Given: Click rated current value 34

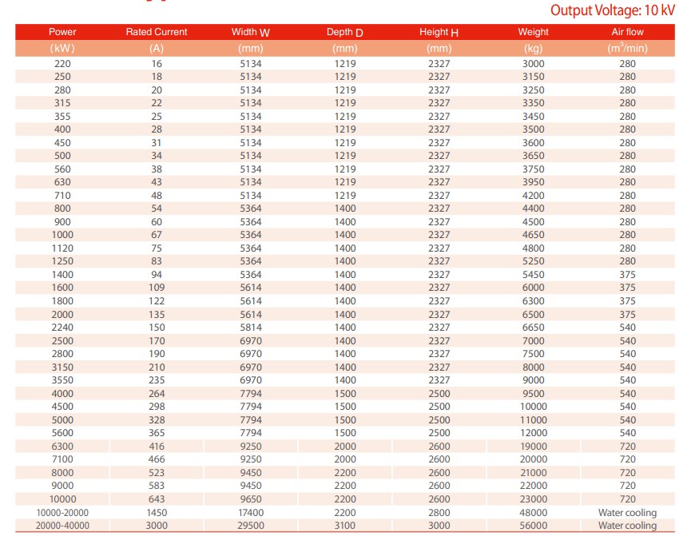Looking at the screenshot, I should pyautogui.click(x=157, y=156).
